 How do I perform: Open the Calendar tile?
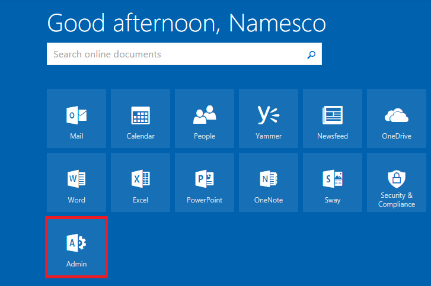point(141,118)
